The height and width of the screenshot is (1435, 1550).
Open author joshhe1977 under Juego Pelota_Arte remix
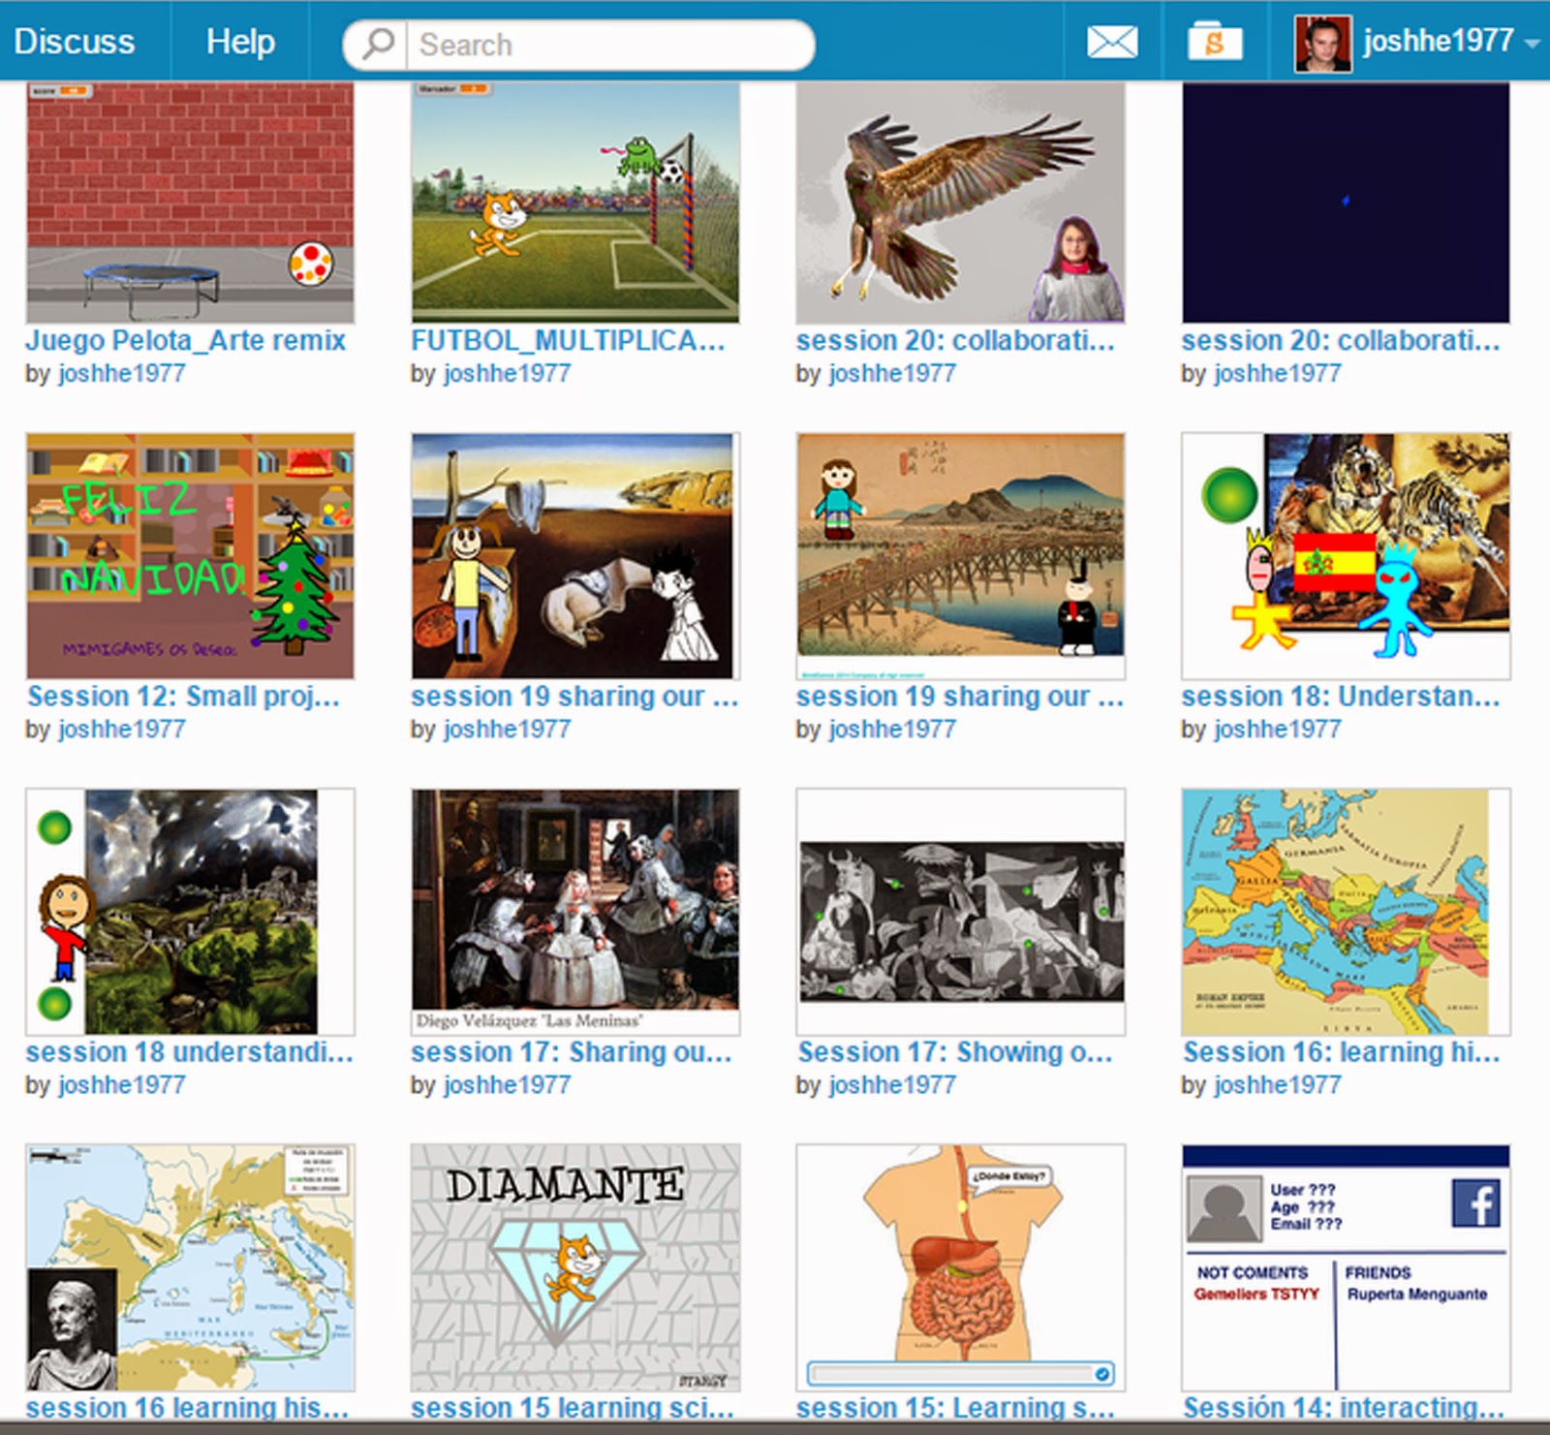[x=122, y=373]
